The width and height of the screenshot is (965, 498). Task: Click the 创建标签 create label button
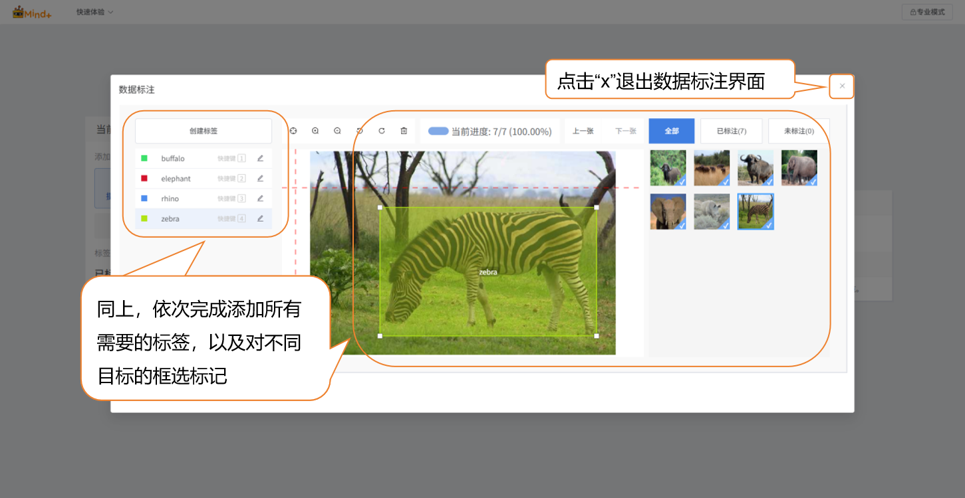[204, 131]
